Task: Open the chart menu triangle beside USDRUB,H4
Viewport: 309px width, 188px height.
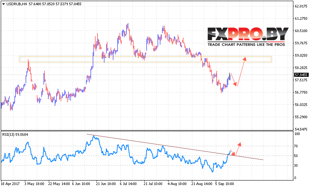Action: [3, 4]
